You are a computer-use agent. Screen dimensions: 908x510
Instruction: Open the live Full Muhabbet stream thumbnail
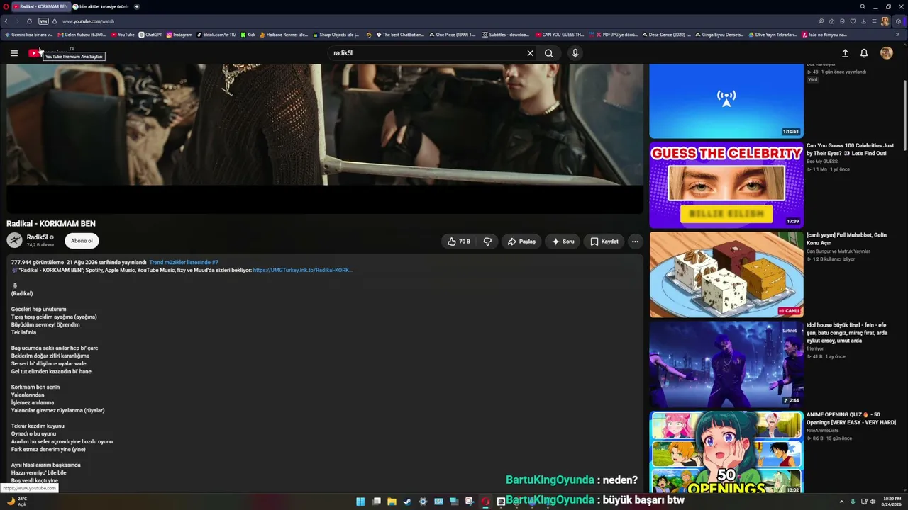(726, 275)
